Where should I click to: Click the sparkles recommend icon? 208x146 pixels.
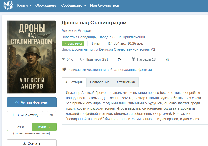coord(119,59)
